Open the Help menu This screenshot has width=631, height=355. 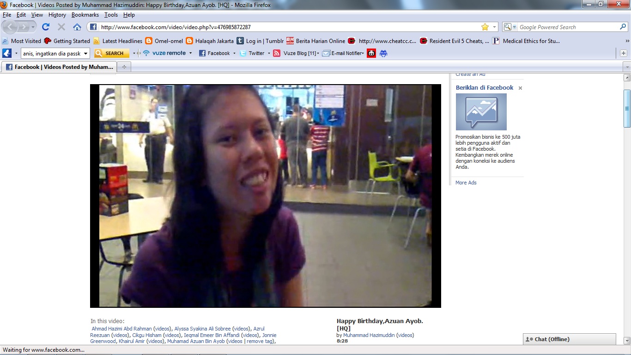pos(129,15)
